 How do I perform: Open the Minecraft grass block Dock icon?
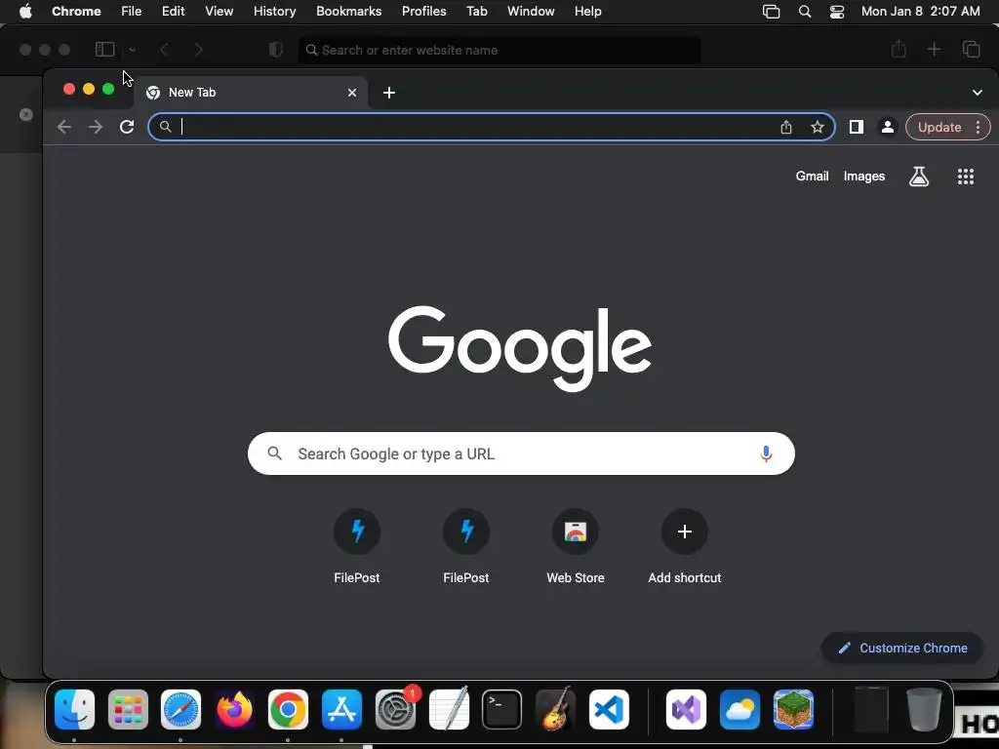[793, 710]
